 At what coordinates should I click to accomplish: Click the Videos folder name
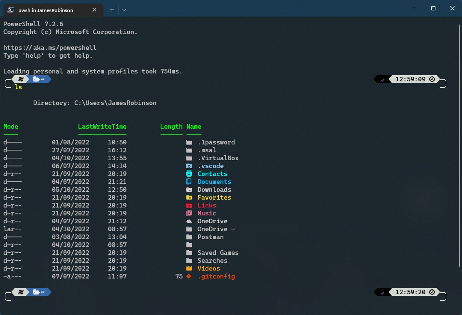point(209,269)
